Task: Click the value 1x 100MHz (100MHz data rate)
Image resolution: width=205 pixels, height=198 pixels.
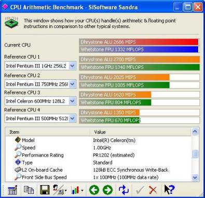Action: [126, 177]
